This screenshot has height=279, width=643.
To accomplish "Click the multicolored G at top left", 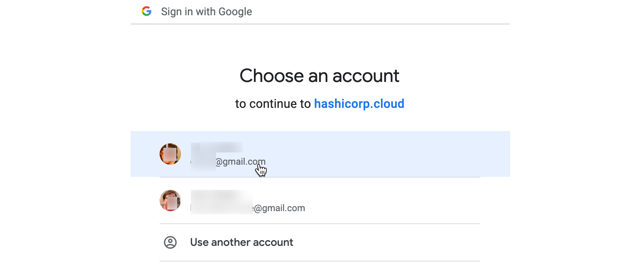I will [x=147, y=11].
